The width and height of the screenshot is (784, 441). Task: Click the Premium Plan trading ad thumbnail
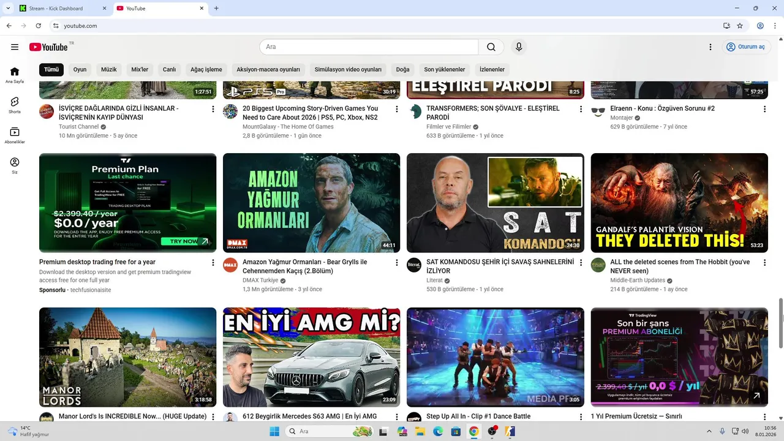click(127, 203)
